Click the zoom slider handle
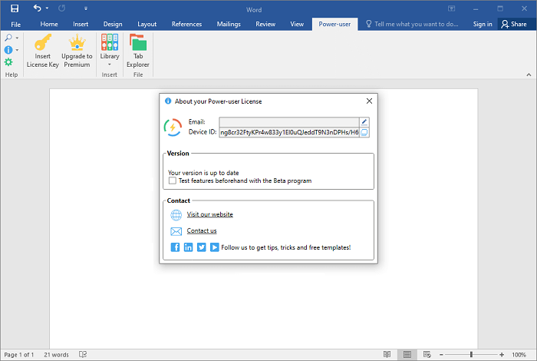Viewport: 537px width, 361px height. [471, 355]
